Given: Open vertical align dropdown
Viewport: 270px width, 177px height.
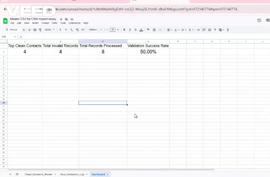Looking at the screenshot, I should (x=177, y=30).
